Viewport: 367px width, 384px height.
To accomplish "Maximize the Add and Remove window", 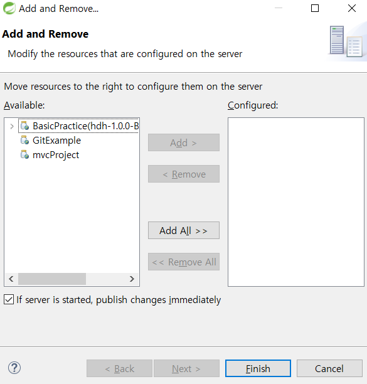I will pos(315,8).
